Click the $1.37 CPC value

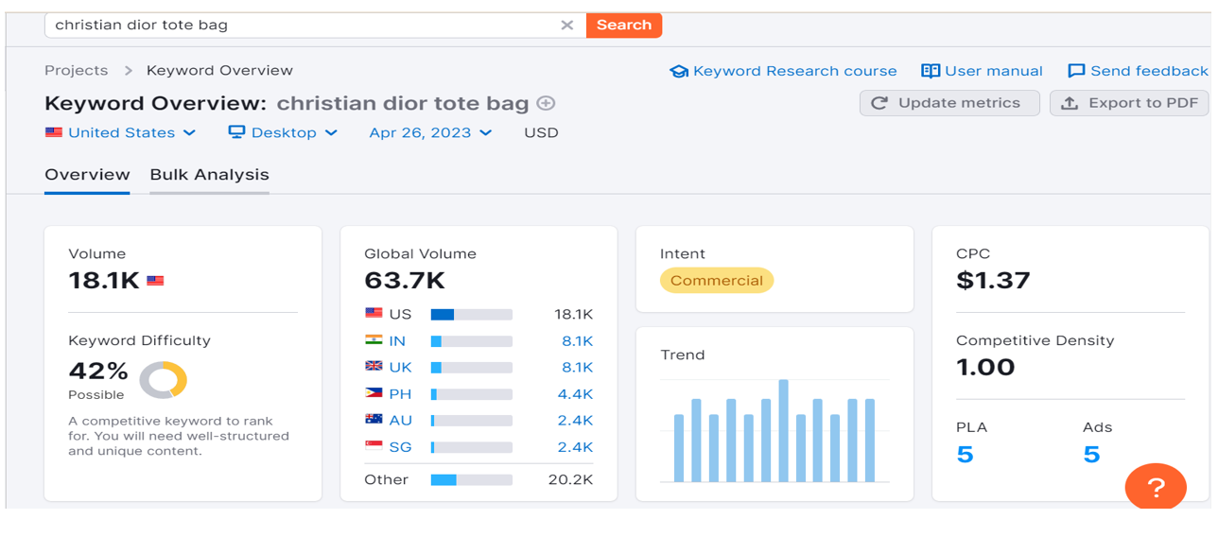[993, 281]
